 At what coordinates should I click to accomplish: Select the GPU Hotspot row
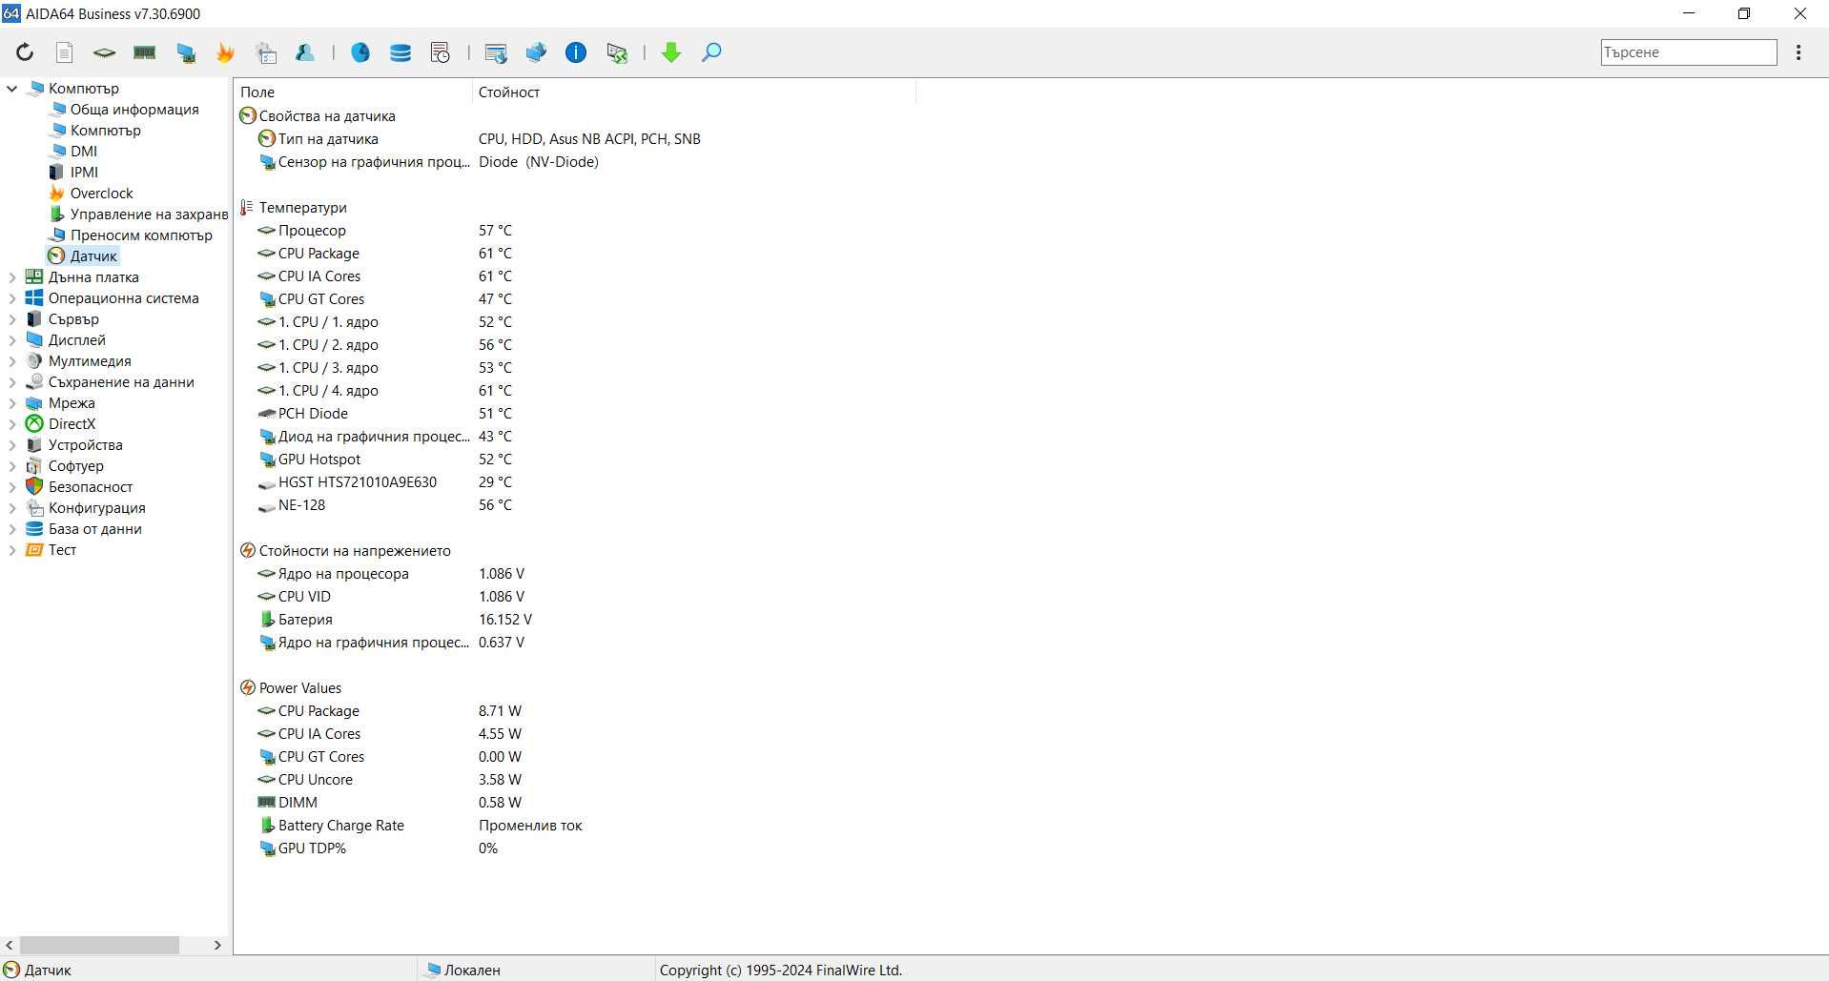click(x=384, y=460)
